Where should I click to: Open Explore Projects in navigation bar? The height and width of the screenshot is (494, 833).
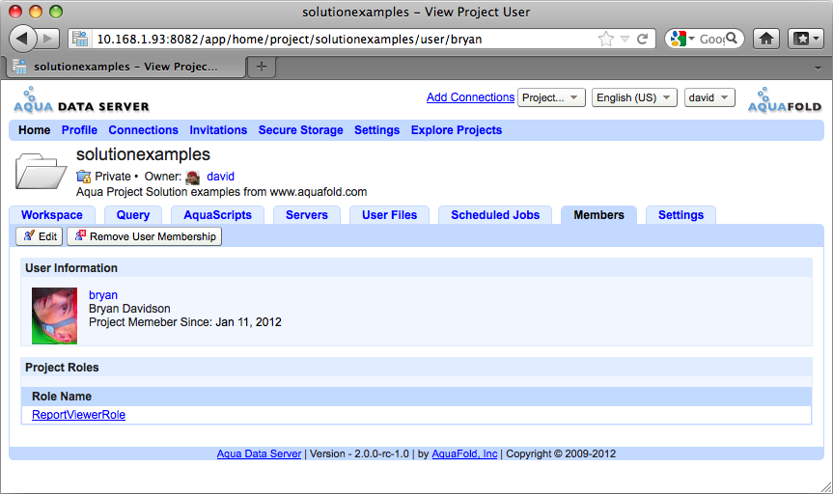(457, 130)
